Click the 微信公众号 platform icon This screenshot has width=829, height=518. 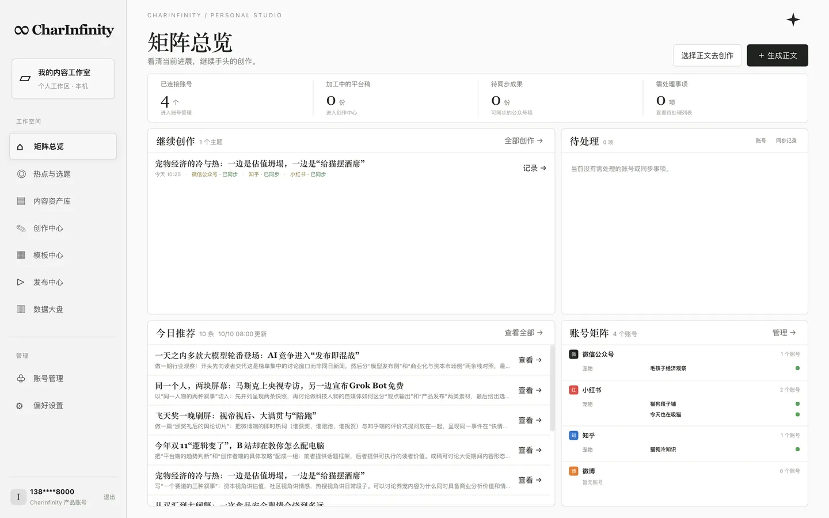[573, 355]
